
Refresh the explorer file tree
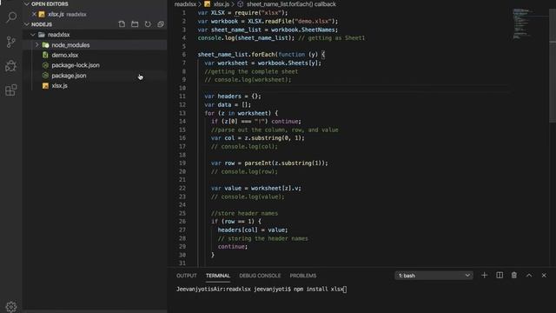148,24
